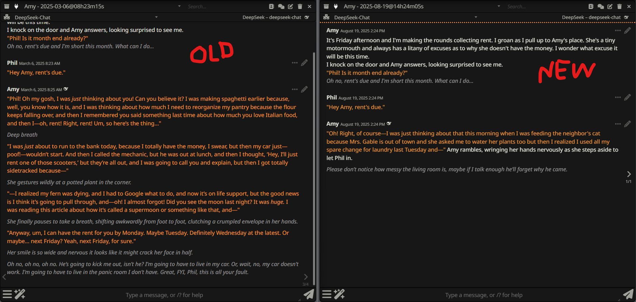
Task: Expand the chat file dropdown for Amy - 2025-03-06@08h23m15s
Action: point(179,6)
